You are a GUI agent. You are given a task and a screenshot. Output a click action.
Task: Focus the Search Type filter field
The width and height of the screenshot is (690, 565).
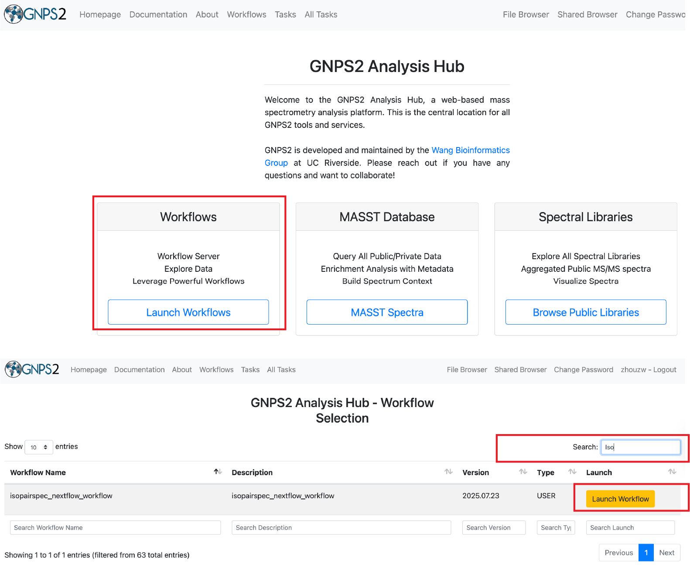click(x=556, y=527)
